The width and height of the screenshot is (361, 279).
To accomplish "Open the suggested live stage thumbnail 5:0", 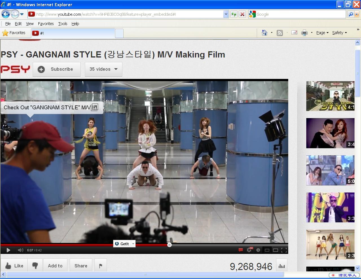I will 330,170.
